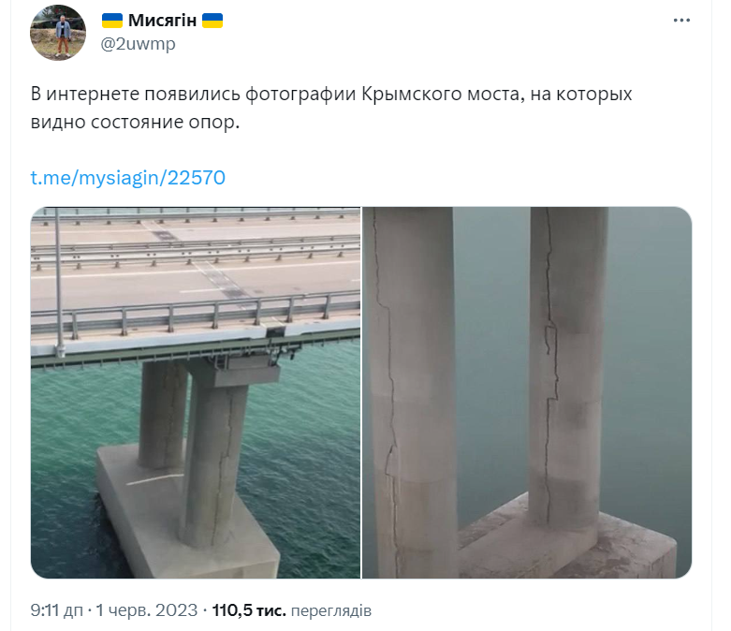
Task: Open the left bridge roadway photo
Action: (x=196, y=392)
